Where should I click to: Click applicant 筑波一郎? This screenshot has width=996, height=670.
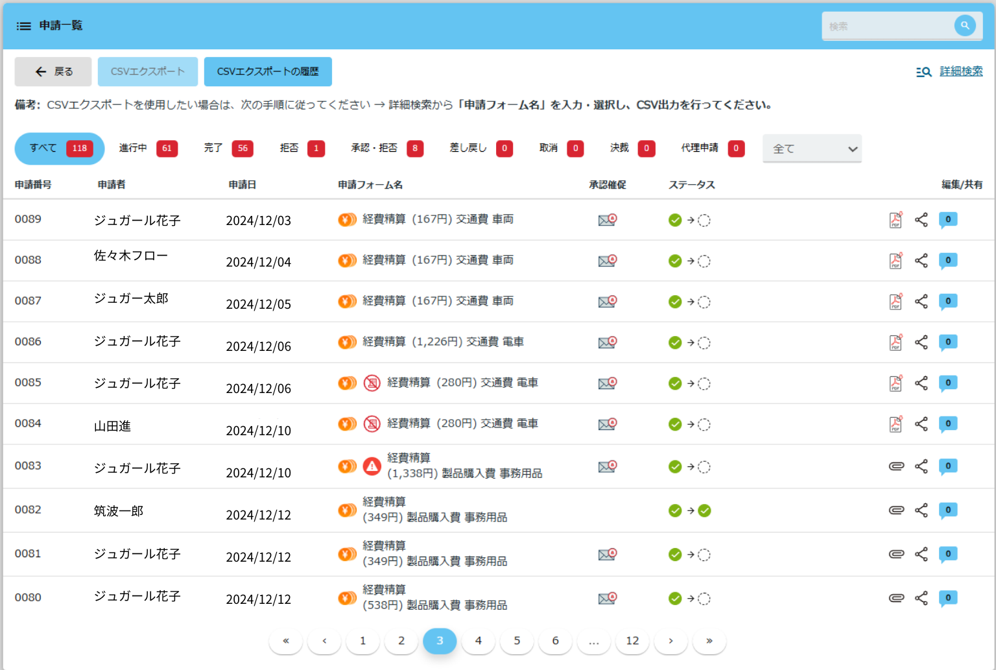pos(119,511)
